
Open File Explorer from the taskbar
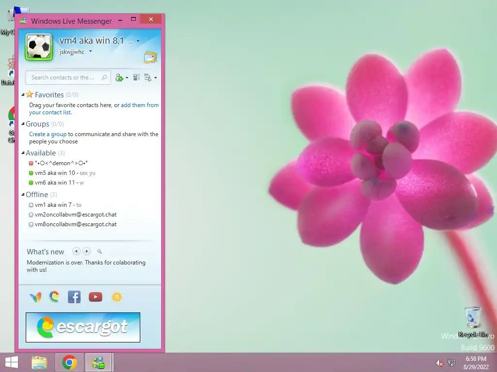click(39, 363)
